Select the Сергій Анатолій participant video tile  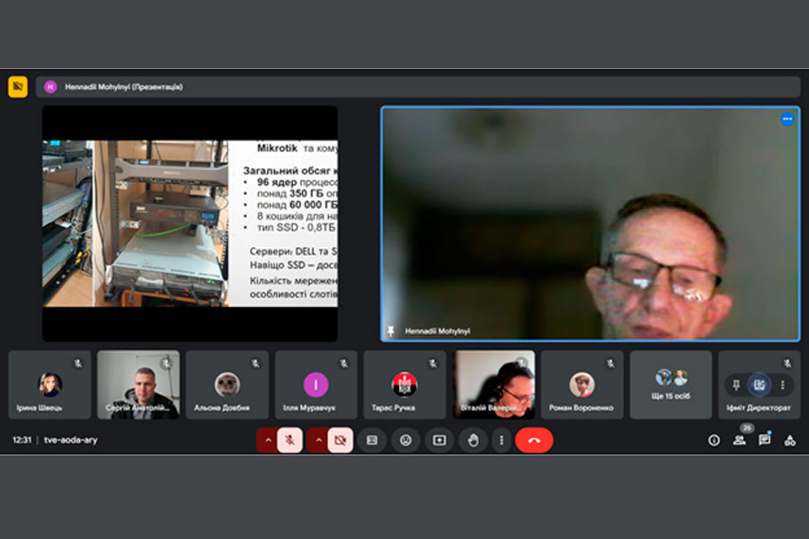pyautogui.click(x=138, y=384)
